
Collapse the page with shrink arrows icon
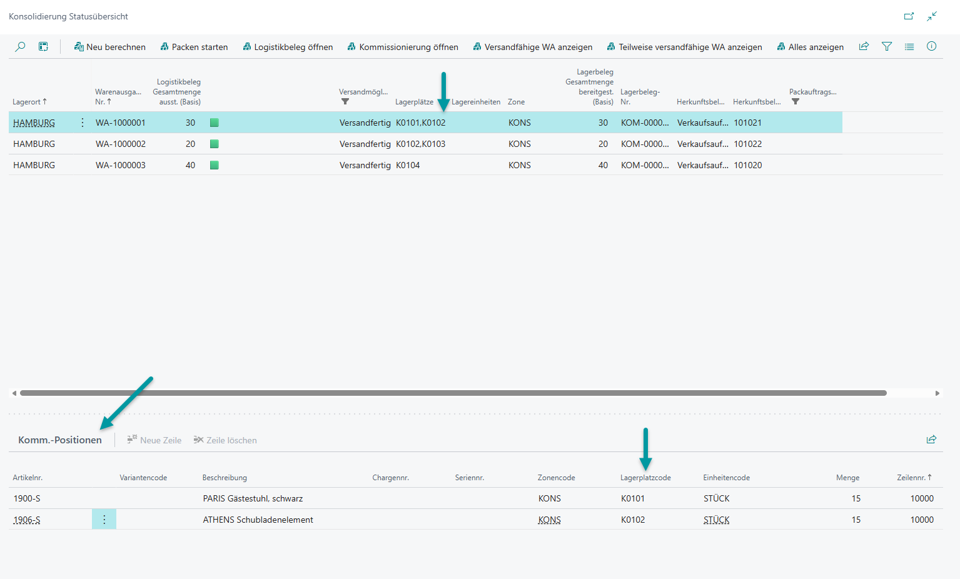click(932, 16)
